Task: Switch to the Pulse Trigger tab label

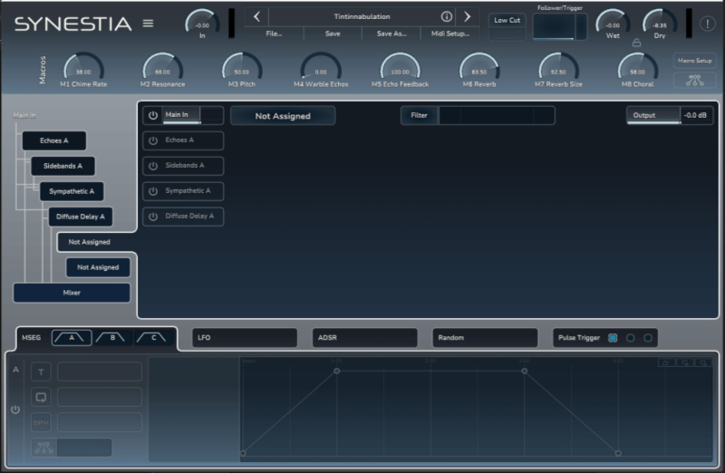Action: [x=579, y=338]
